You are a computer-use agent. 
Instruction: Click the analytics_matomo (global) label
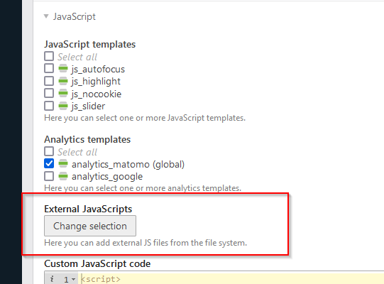[128, 165]
